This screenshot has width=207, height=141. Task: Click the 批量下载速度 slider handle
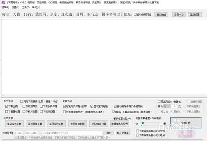tap(143, 123)
